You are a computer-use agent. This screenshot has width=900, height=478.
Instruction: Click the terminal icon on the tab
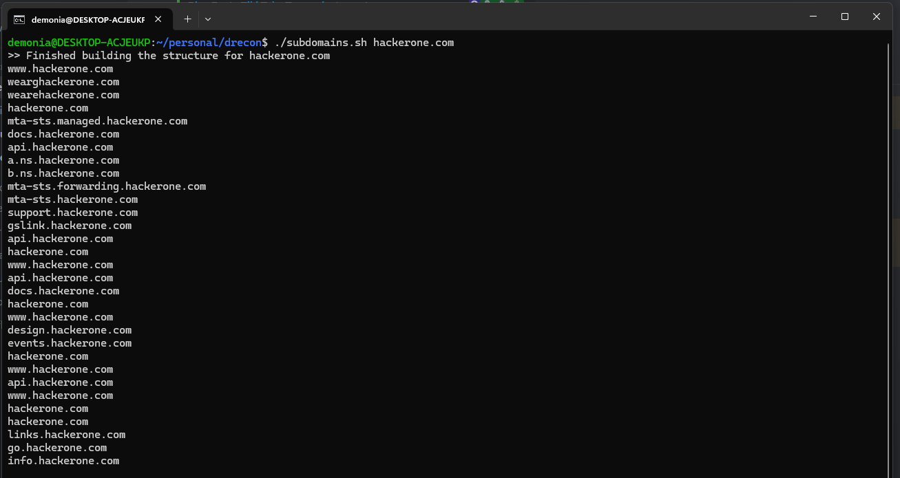[20, 19]
